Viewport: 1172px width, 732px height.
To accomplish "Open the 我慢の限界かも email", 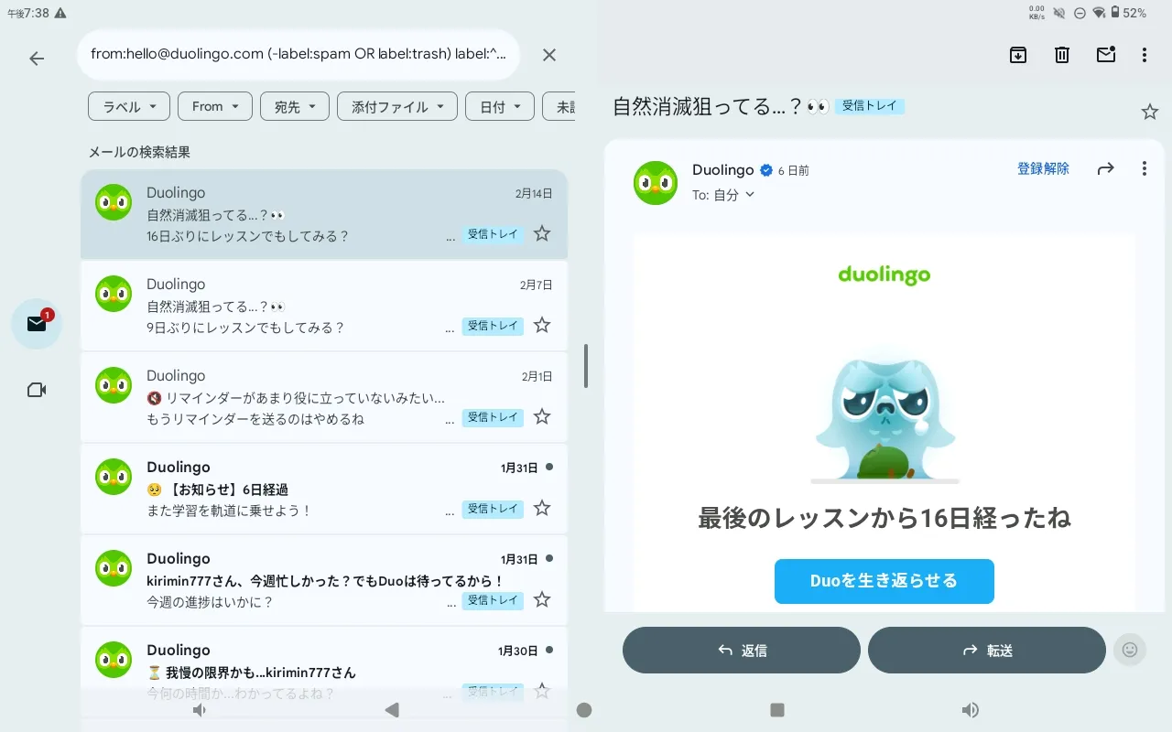I will 324,672.
